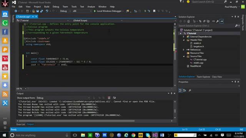246x138 pixels.
Task: Click the View Code icon in Solution Explorer
Action: pyautogui.click(x=214, y=21)
